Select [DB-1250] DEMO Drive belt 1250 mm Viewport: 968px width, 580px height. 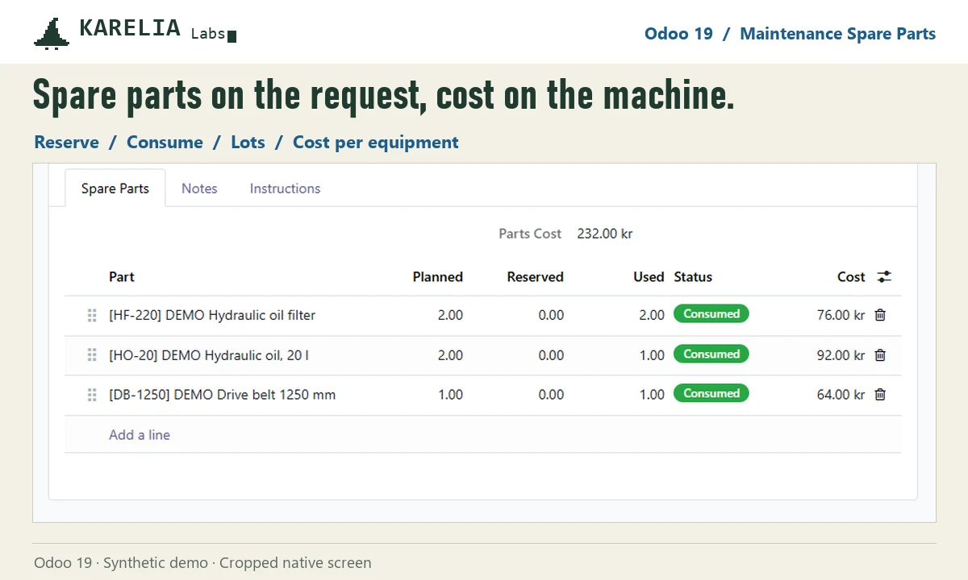pyautogui.click(x=223, y=395)
